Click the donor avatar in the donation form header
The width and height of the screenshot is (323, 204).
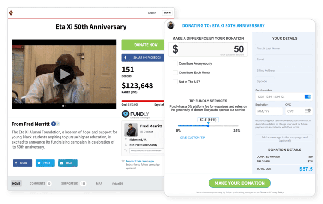171,25
